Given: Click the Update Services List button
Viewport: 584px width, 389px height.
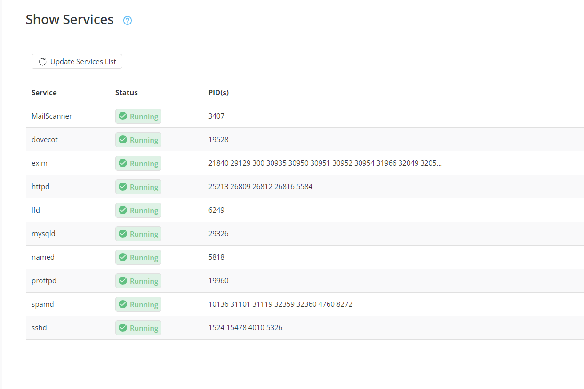Looking at the screenshot, I should tap(77, 62).
